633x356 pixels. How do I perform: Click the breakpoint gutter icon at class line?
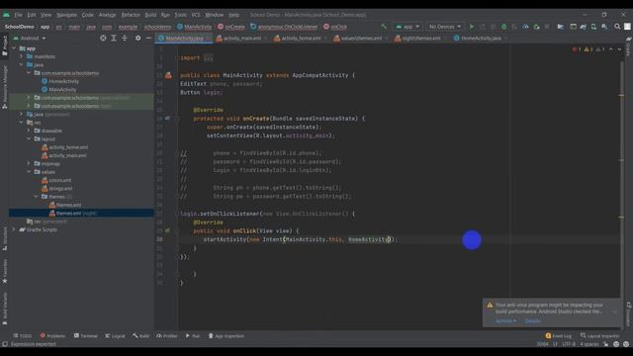[168, 75]
